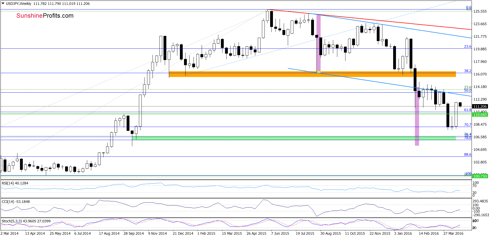
Task: Click the 70.7 Fibonacci level label
Action: [x=467, y=125]
